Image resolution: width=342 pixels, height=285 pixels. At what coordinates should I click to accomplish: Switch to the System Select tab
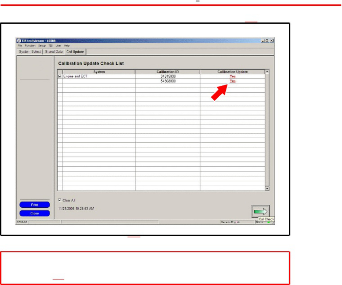(x=30, y=51)
